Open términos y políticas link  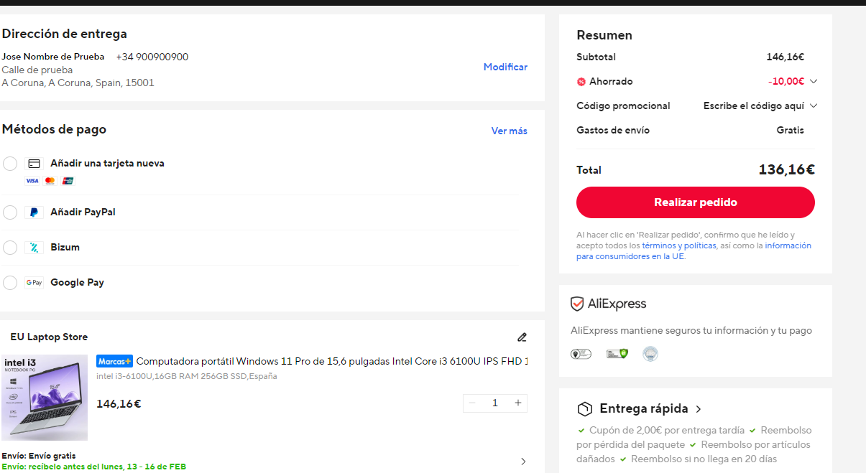[x=679, y=245]
